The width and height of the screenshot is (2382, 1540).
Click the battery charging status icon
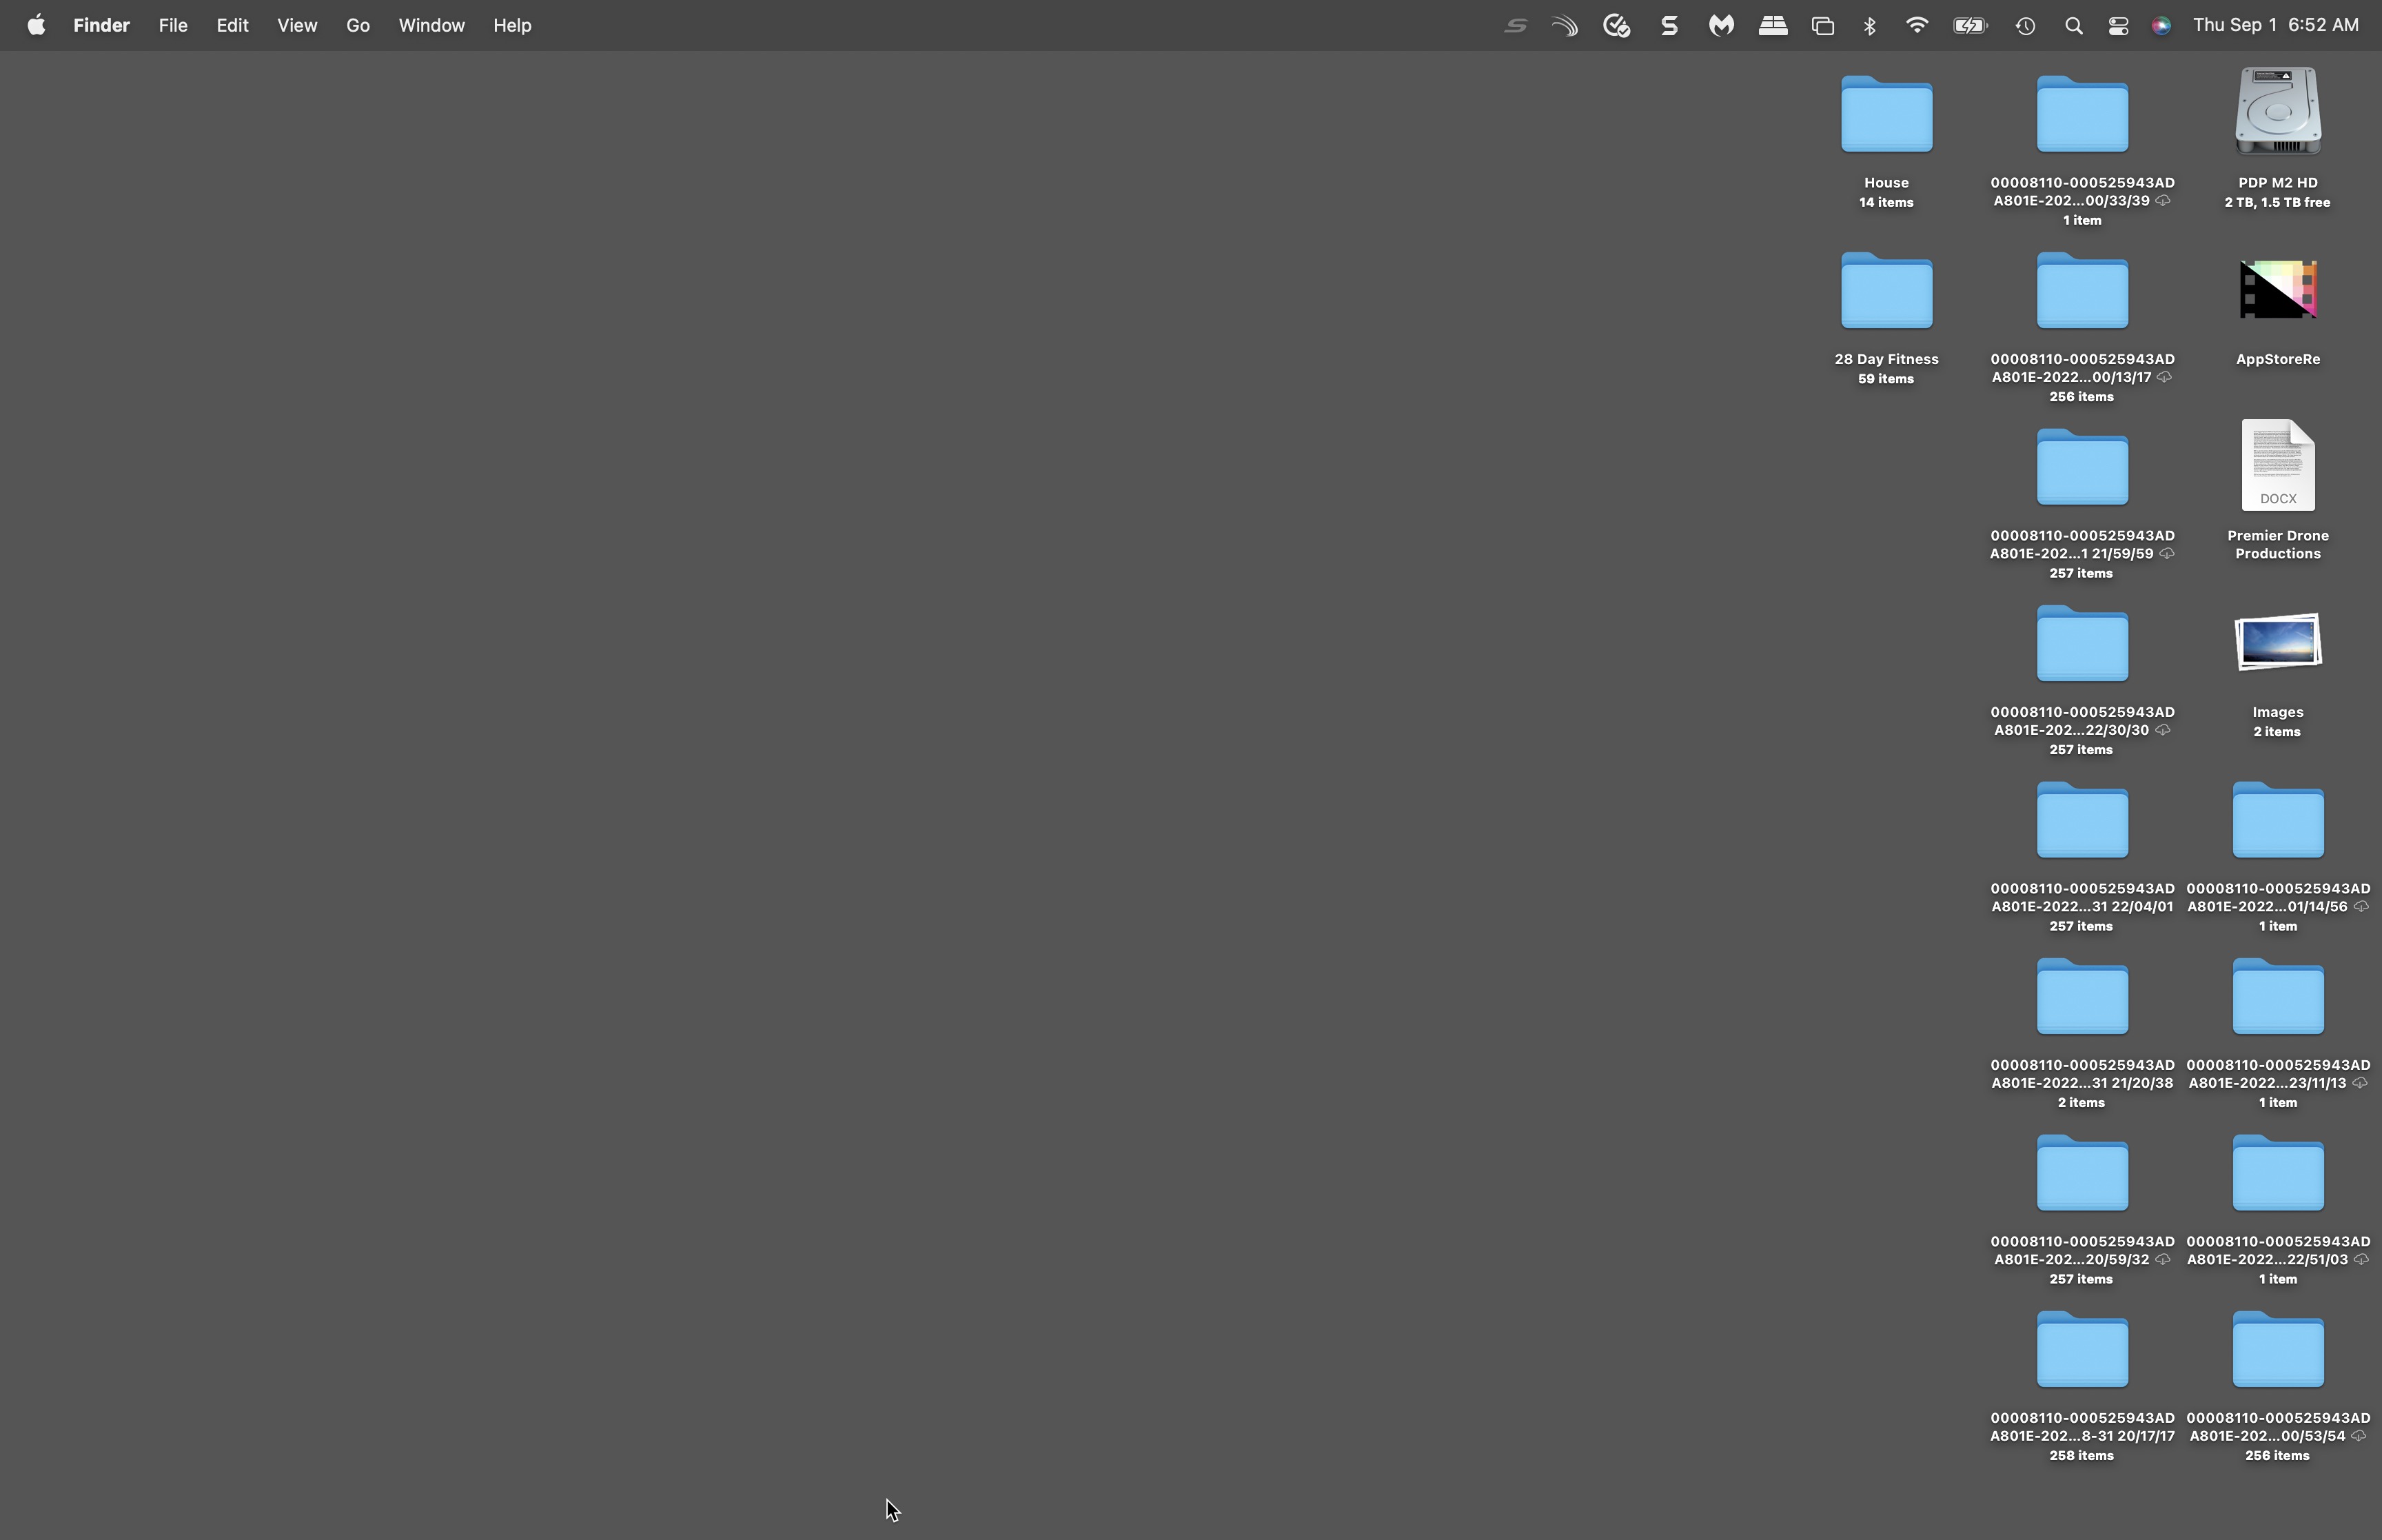click(1969, 25)
